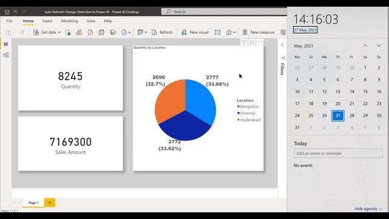Click the More visuals icon
Screen dimensions: 389x219
point(229,32)
